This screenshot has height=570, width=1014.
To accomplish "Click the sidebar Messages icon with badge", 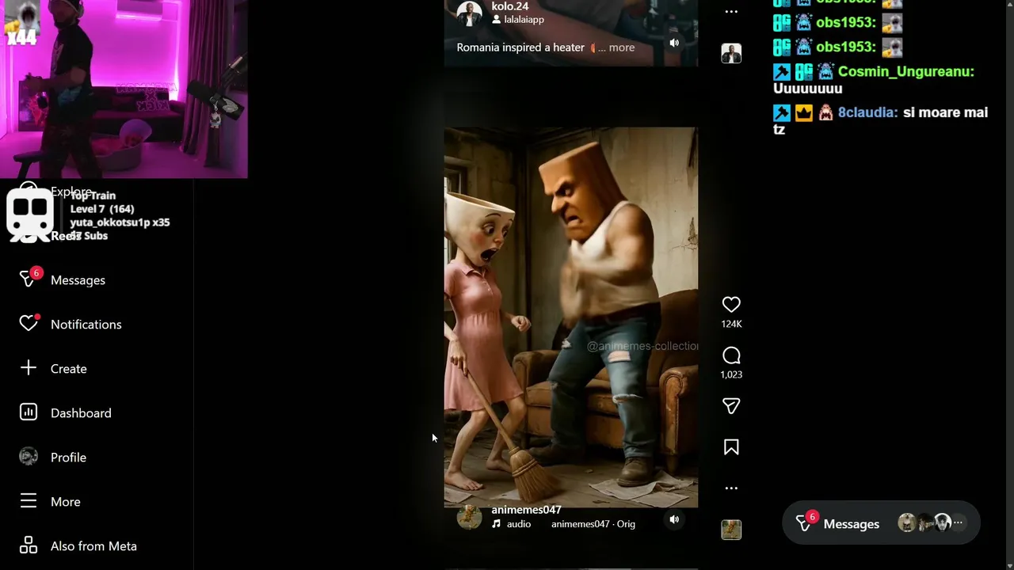I will (x=29, y=279).
